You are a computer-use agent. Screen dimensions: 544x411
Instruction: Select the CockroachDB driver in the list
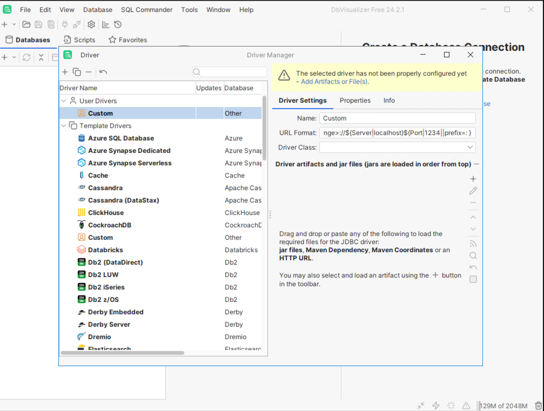110,225
